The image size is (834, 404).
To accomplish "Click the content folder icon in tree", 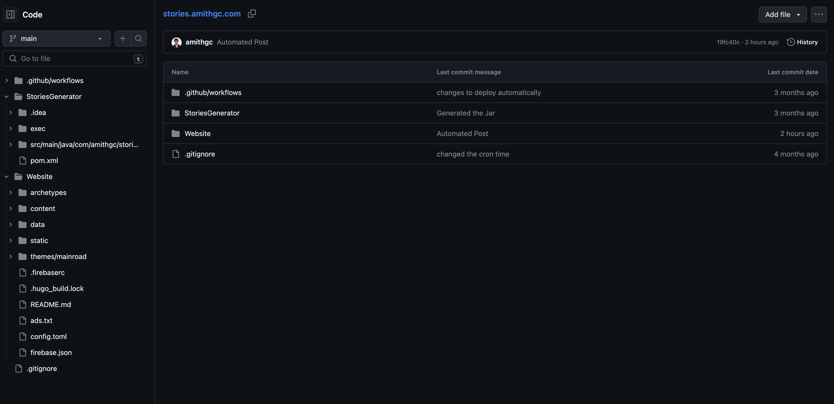I will [x=22, y=209].
